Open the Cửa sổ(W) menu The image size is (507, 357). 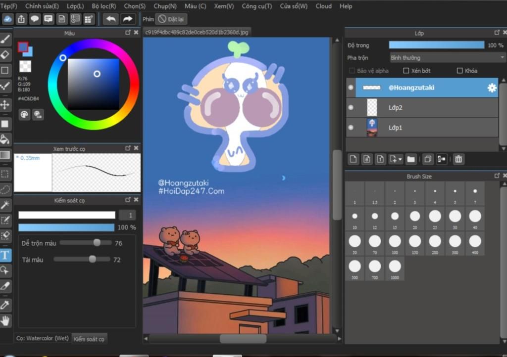294,6
